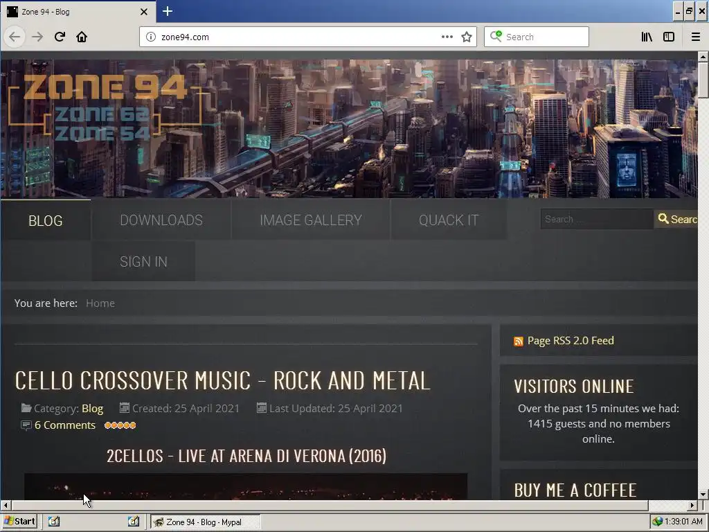
Task: Open the 6 Comments link
Action: click(64, 425)
